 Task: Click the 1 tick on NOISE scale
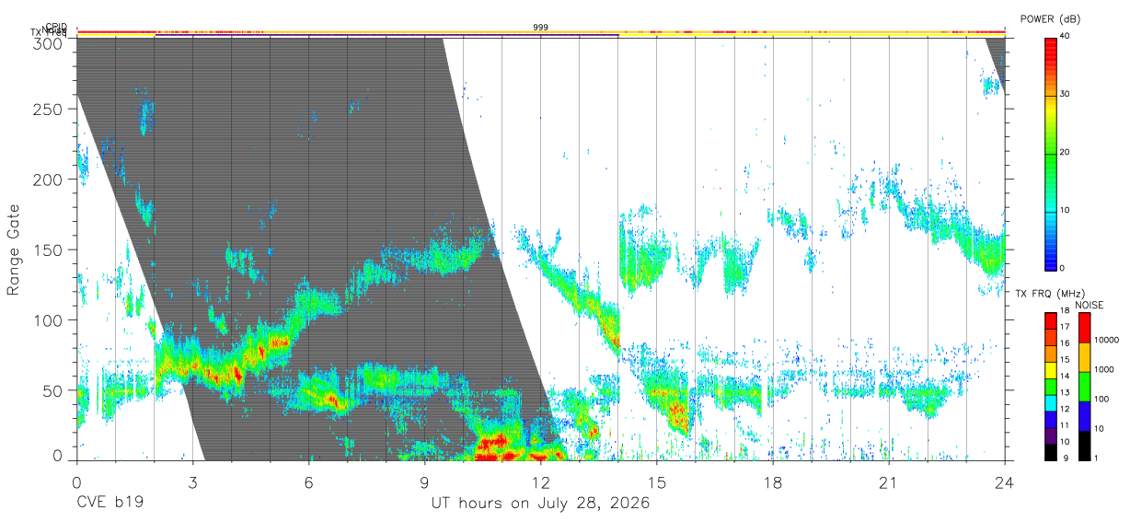1097,458
